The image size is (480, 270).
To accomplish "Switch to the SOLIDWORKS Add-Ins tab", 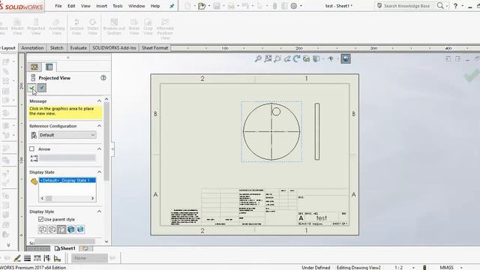I will 114,48.
